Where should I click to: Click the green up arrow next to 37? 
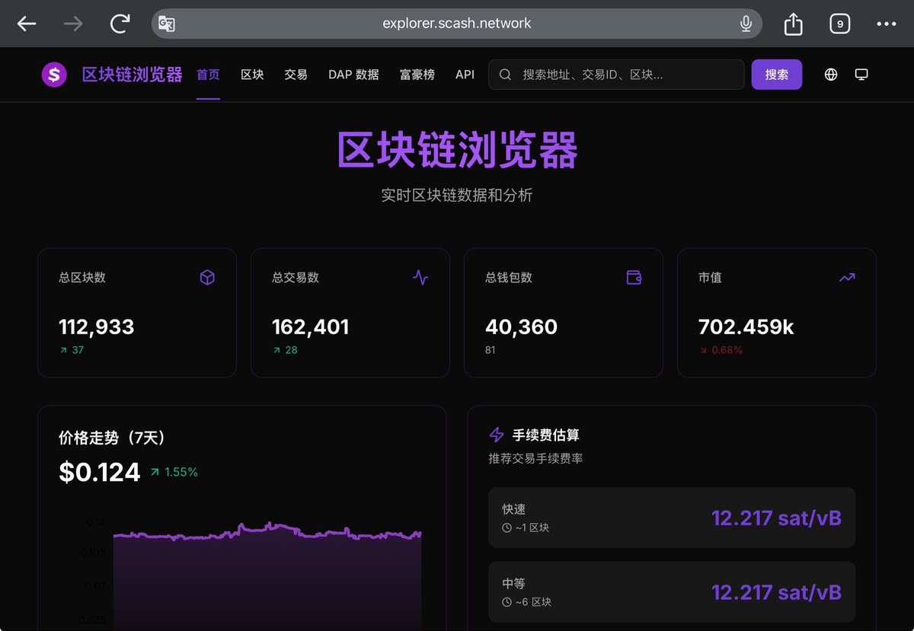(63, 350)
